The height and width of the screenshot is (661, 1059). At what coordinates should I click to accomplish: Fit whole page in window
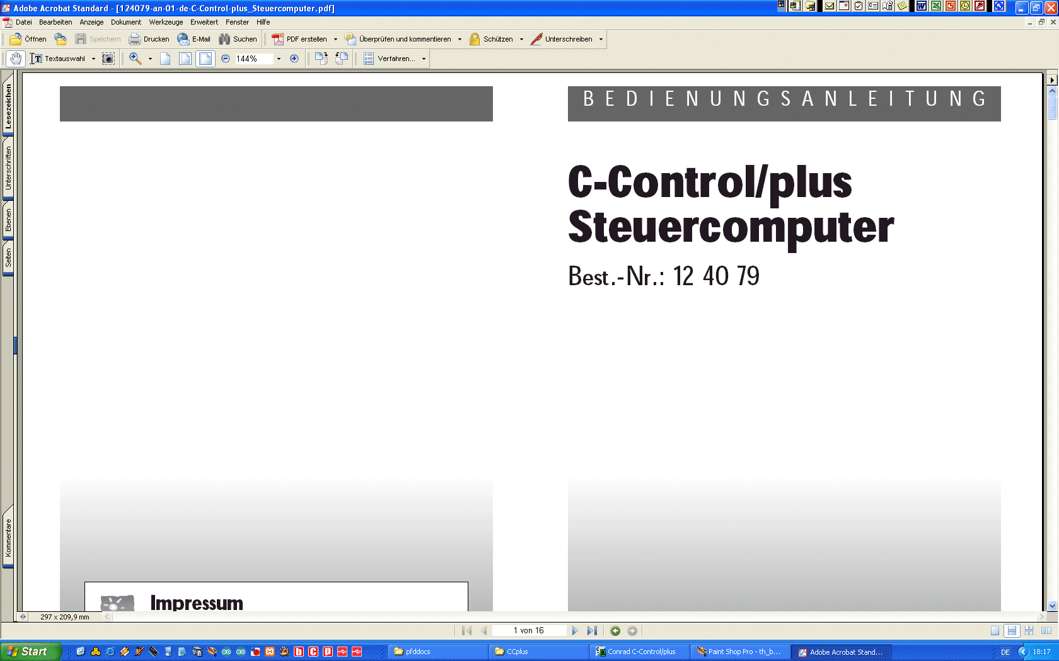point(185,59)
